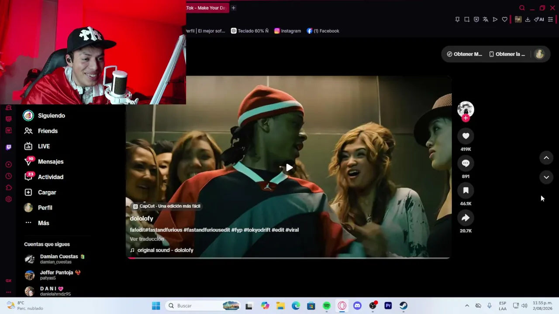Image resolution: width=559 pixels, height=314 pixels.
Task: Open History clock in the browser sidebar
Action: pos(8,176)
